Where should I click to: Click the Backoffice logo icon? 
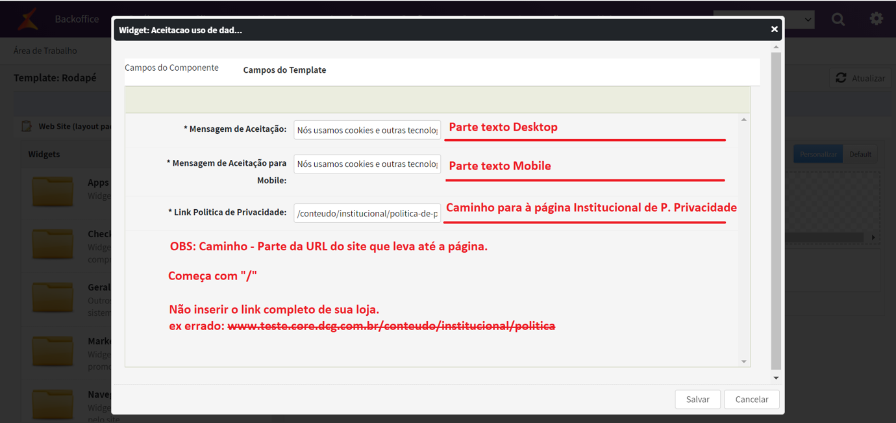pyautogui.click(x=27, y=19)
